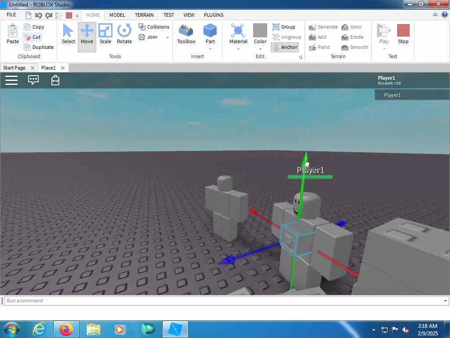Open the in-game chat bubble
Viewport: 450px width, 338px height.
(x=33, y=80)
